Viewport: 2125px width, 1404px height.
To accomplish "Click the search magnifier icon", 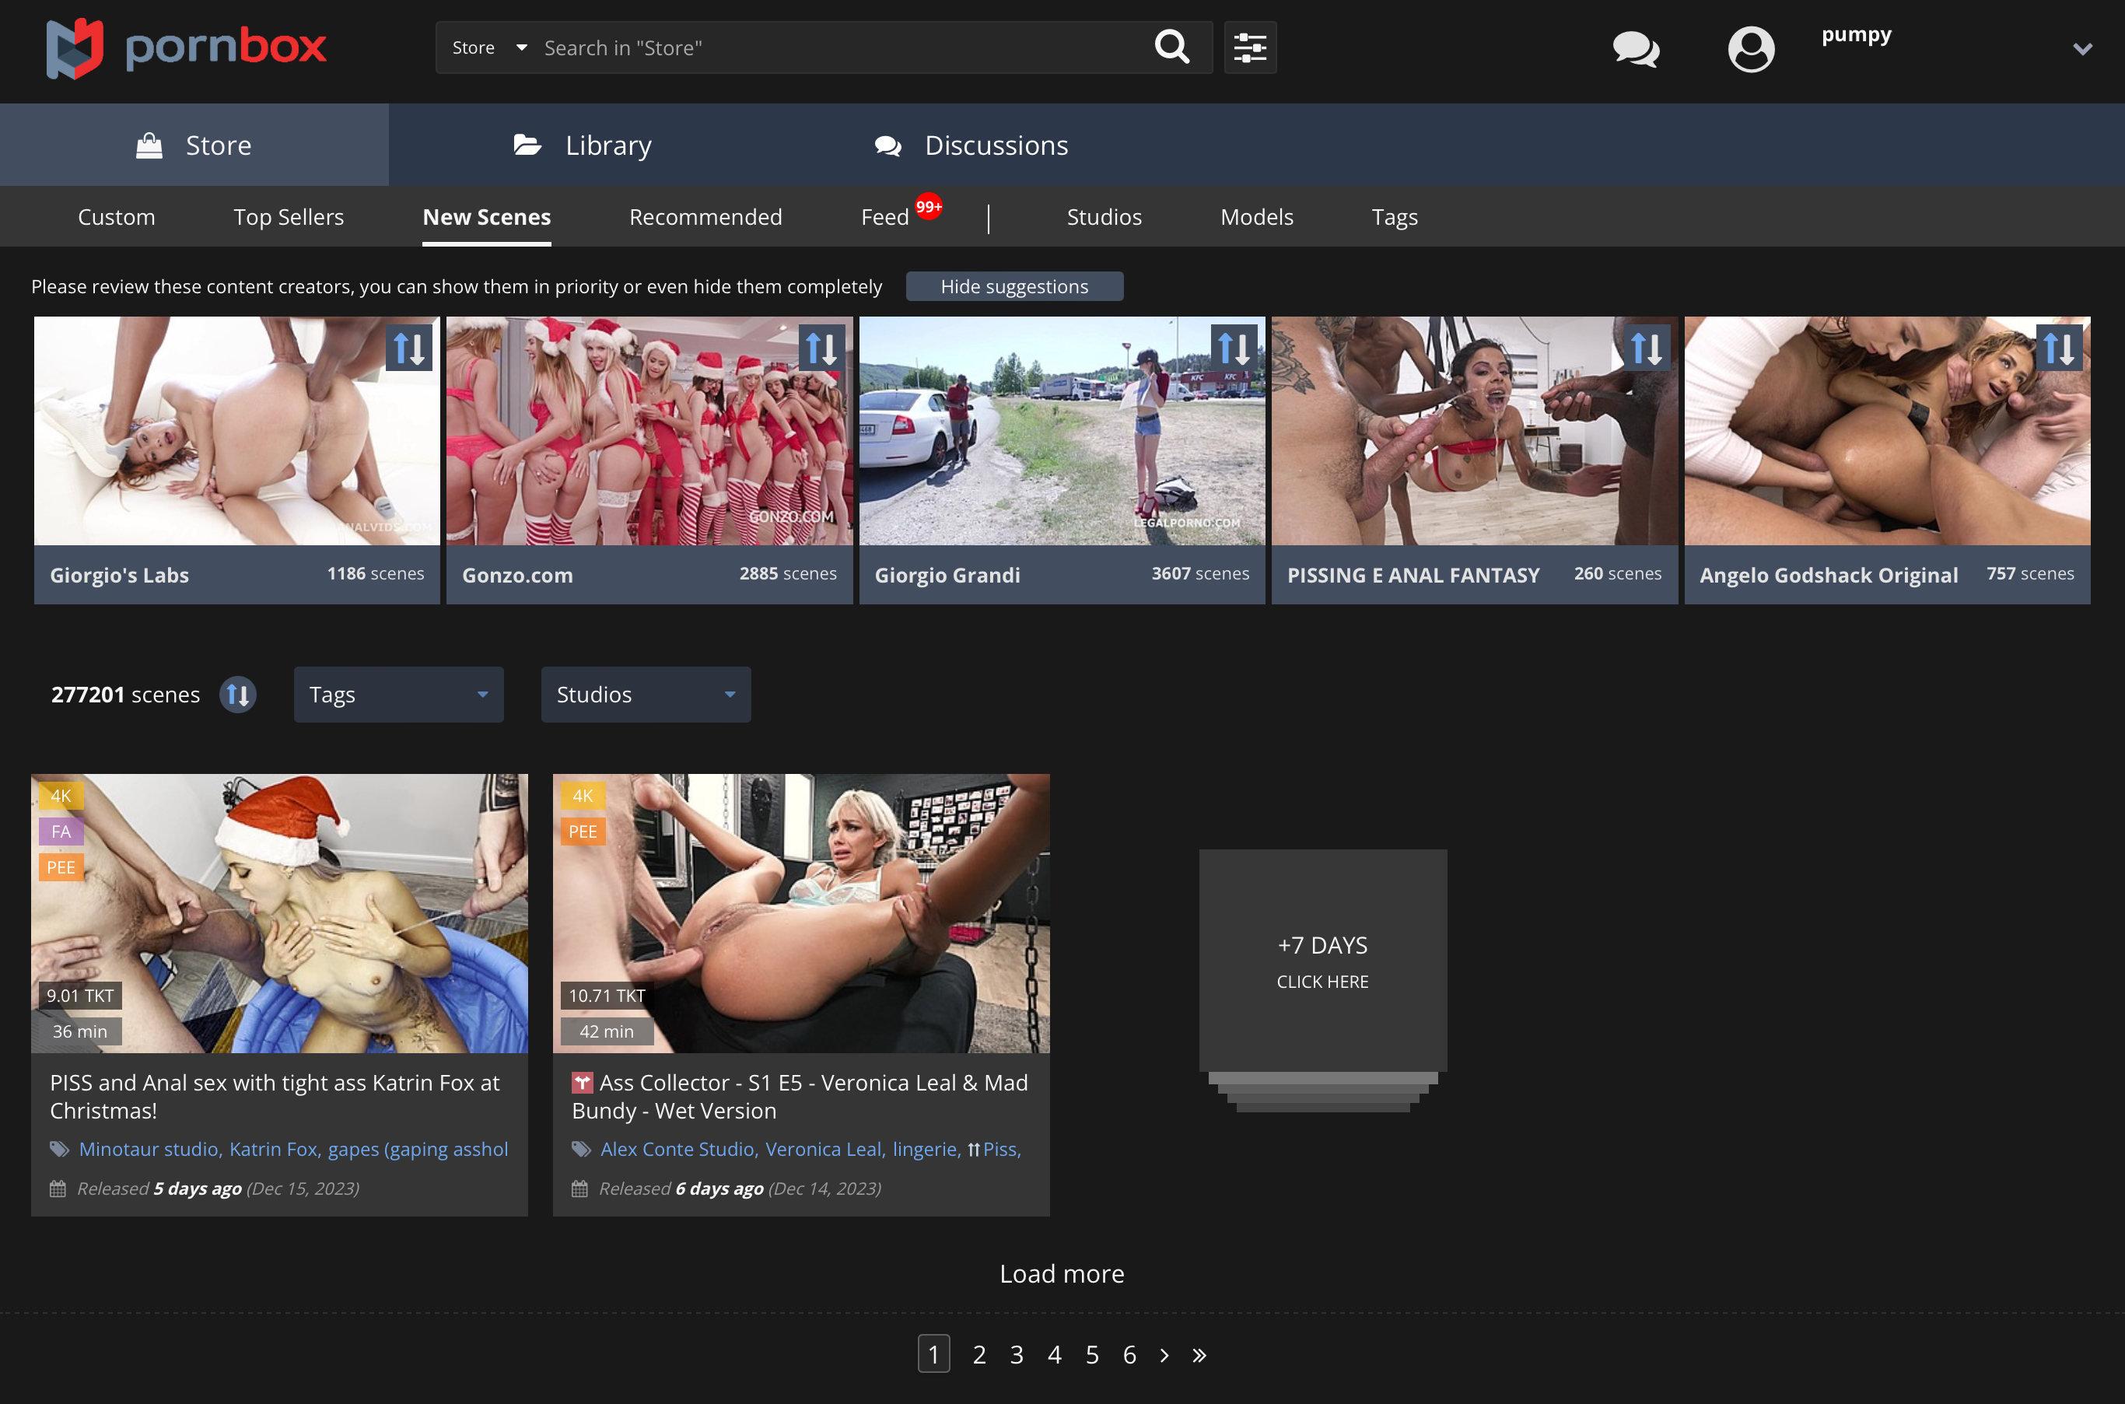I will pyautogui.click(x=1171, y=47).
